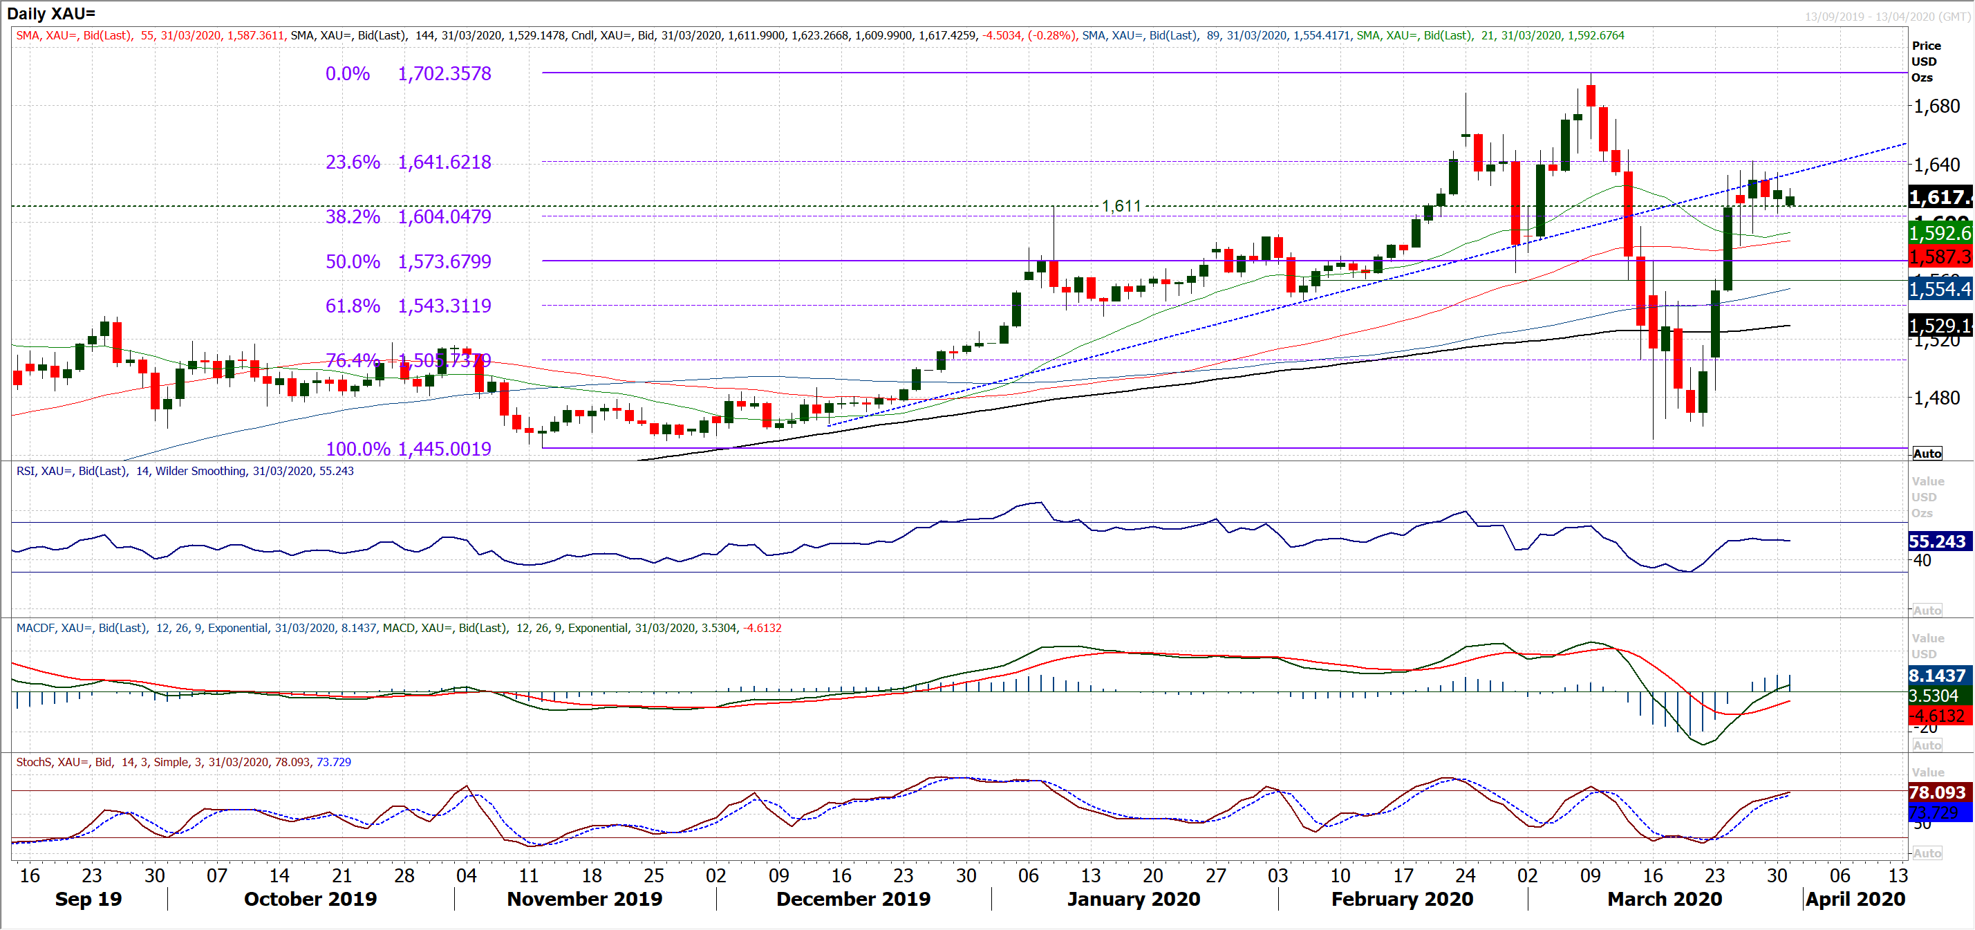This screenshot has width=1975, height=930.
Task: Select the 61.8% 1,543.3119 Fibonacci label
Action: (409, 306)
